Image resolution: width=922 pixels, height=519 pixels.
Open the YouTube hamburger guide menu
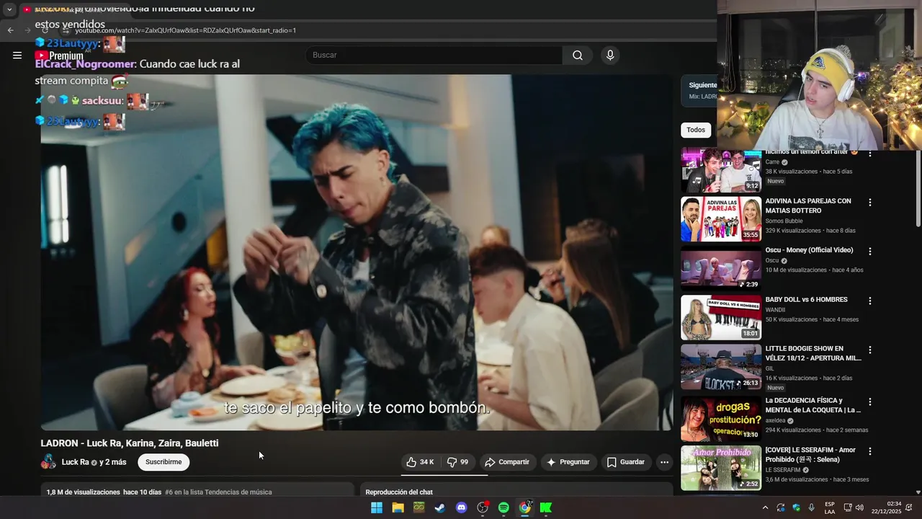coord(17,56)
